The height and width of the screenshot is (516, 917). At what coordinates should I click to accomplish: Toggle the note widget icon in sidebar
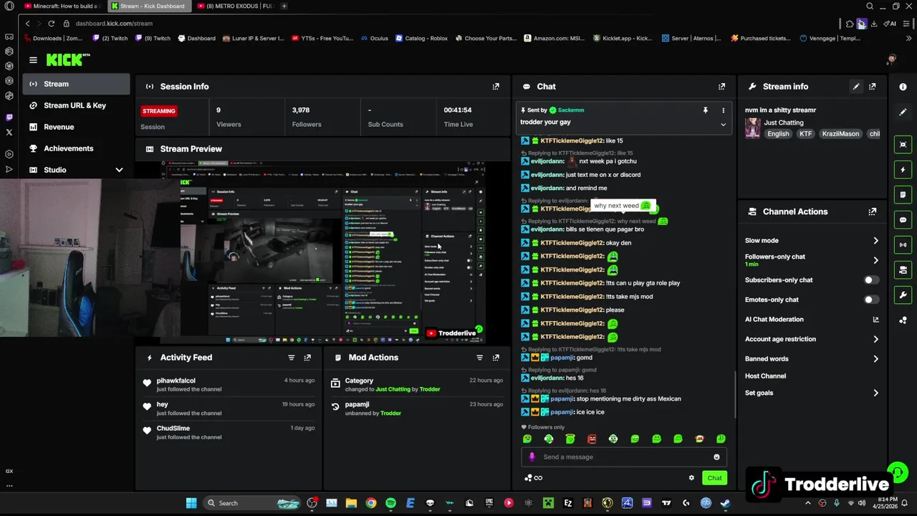point(903,195)
